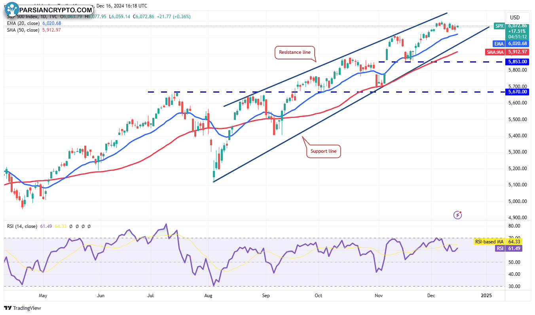Click the Oct label on the time axis

pyautogui.click(x=318, y=295)
